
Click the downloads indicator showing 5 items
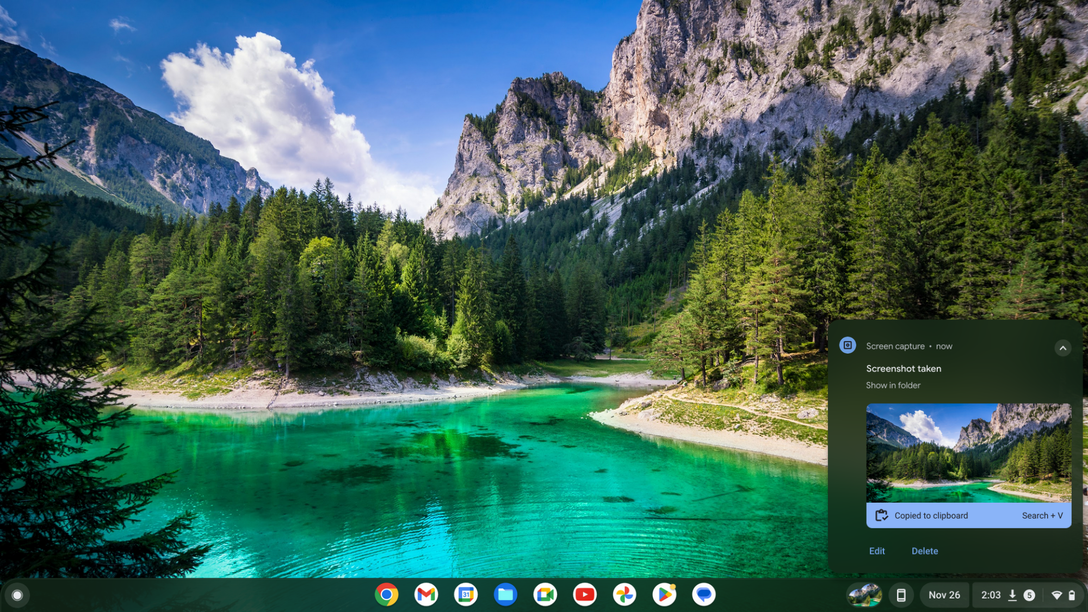click(1019, 595)
